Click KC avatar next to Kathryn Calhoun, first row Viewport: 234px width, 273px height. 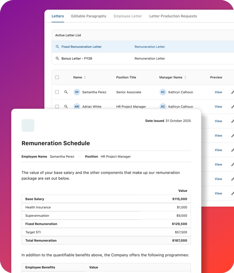pos(163,92)
